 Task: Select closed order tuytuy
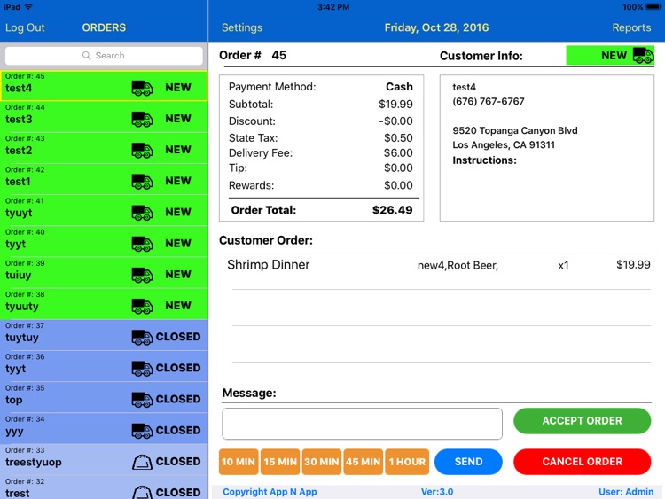pos(104,335)
